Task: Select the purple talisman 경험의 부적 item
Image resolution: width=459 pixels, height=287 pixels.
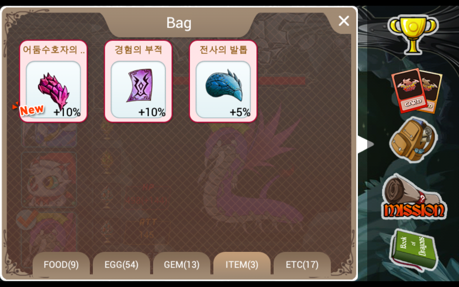Action: 138,81
